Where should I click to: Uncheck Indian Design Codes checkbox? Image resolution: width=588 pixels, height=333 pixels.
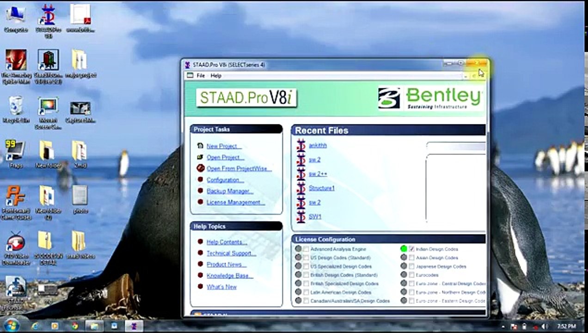[411, 249]
